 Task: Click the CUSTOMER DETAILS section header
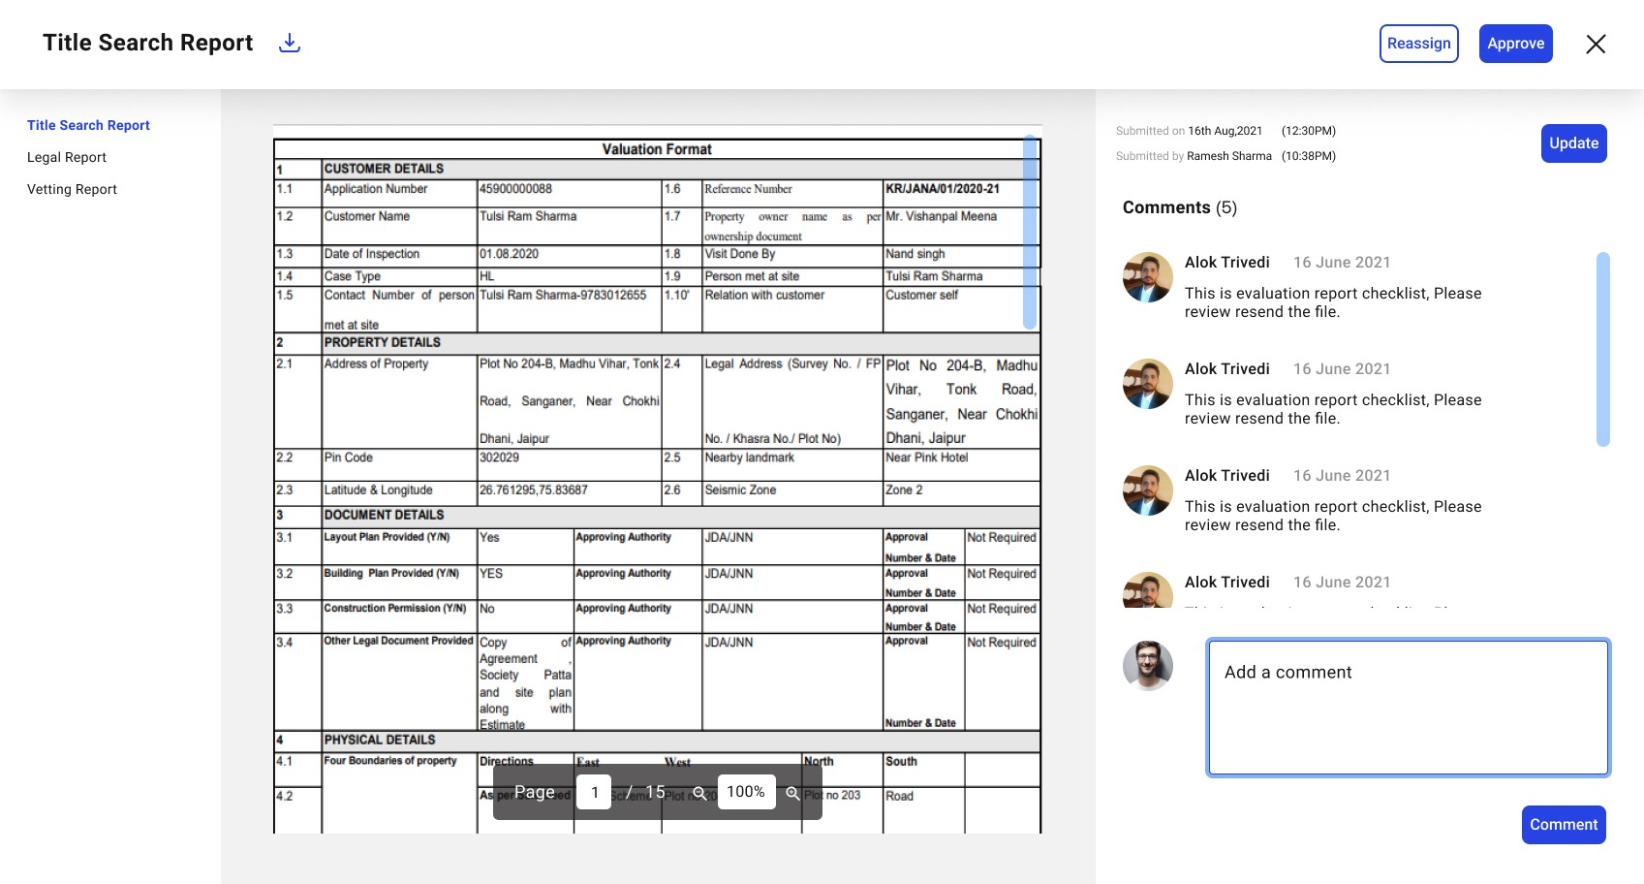click(384, 169)
